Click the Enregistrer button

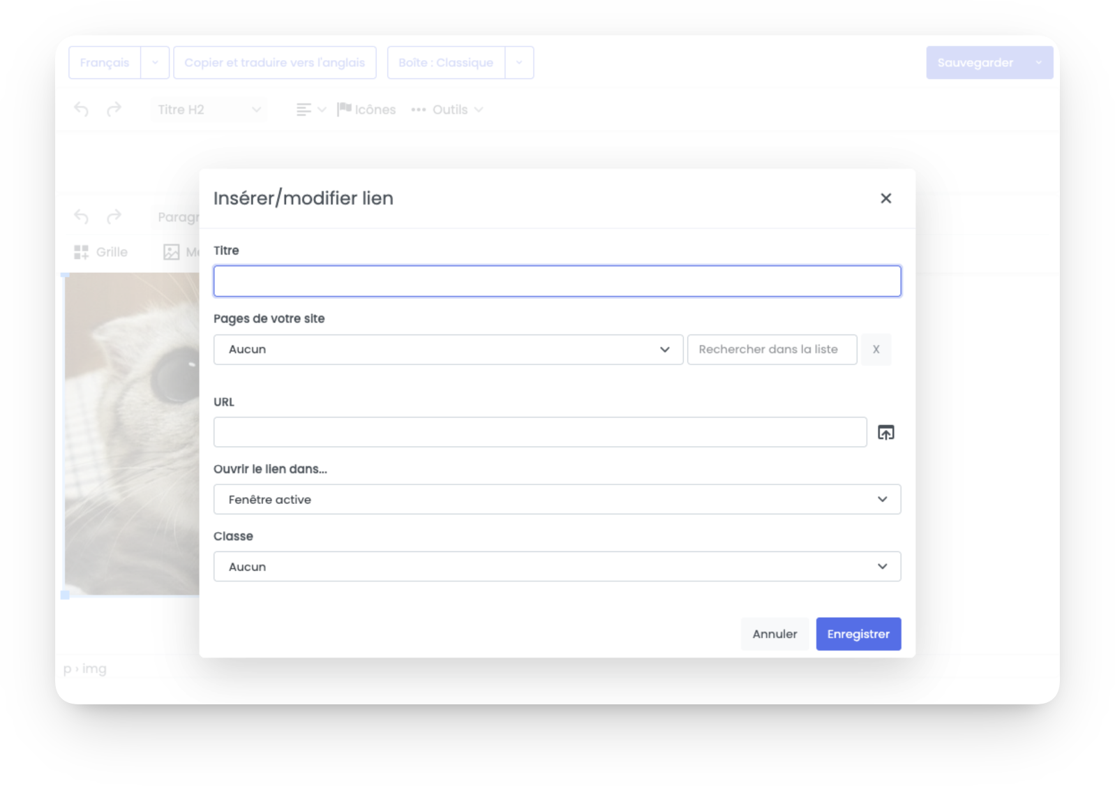pos(858,634)
